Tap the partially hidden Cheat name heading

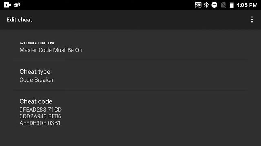point(37,43)
